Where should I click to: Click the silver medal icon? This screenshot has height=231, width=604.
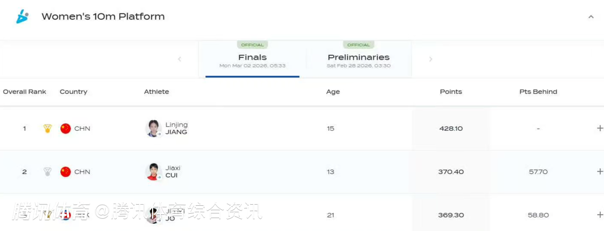pos(48,172)
